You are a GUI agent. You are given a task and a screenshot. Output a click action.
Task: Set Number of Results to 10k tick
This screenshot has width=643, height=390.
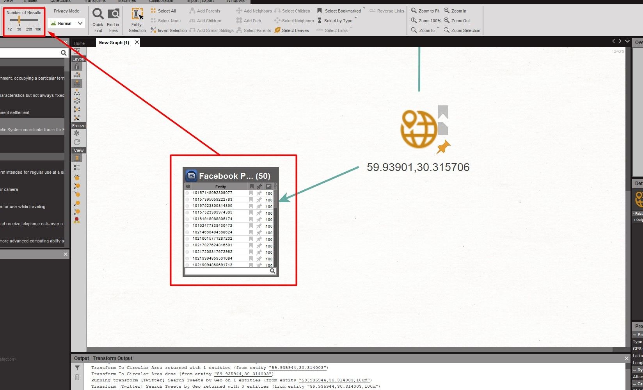[38, 27]
